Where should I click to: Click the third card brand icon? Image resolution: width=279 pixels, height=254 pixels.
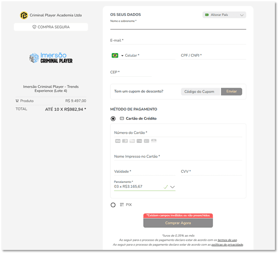click(x=132, y=141)
